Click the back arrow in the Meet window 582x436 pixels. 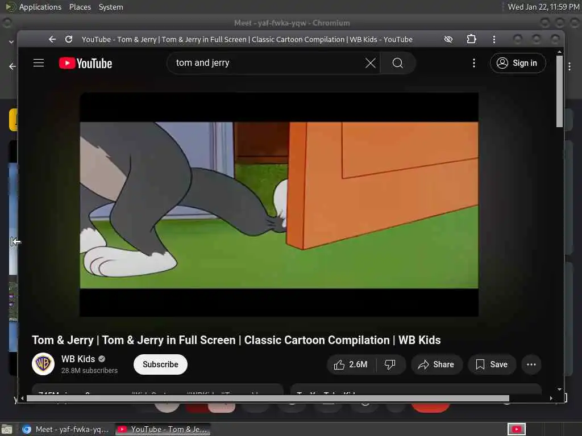click(13, 66)
